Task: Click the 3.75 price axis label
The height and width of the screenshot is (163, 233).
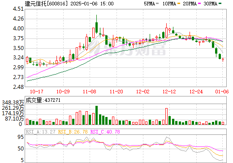Action: 18,38
